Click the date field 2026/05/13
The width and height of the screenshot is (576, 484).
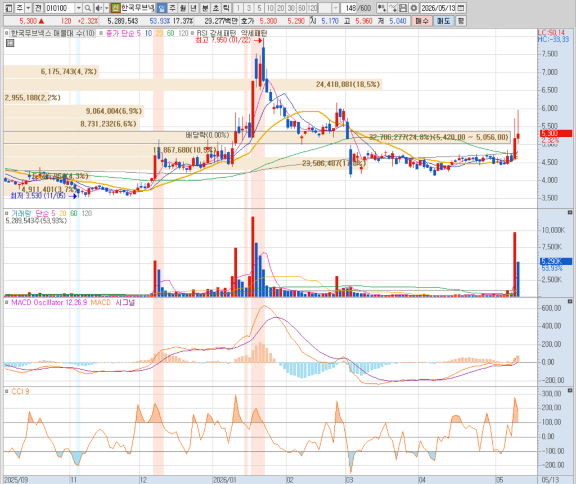tap(438, 8)
